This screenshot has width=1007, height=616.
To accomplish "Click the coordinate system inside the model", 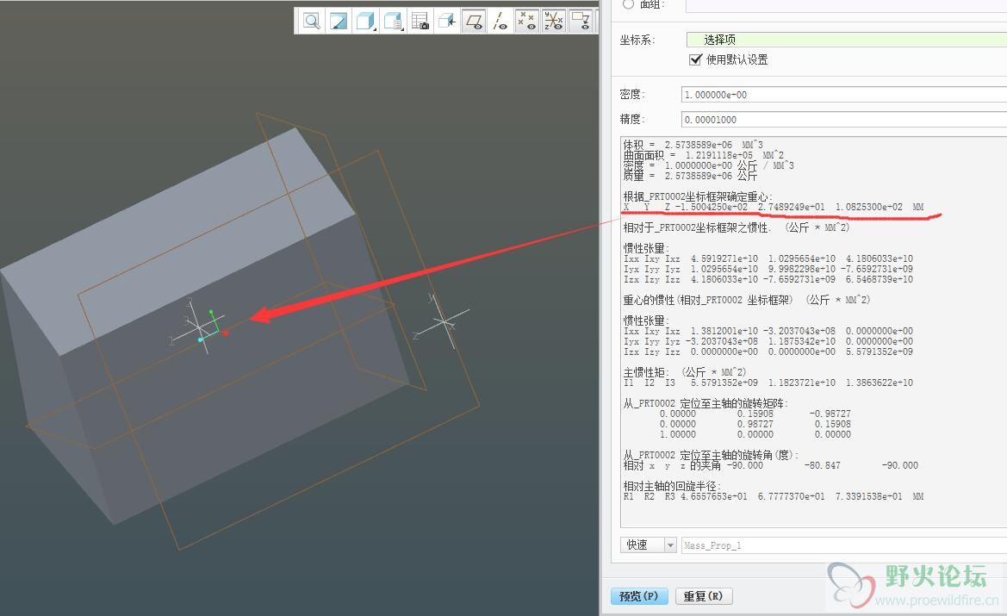I will [x=201, y=326].
